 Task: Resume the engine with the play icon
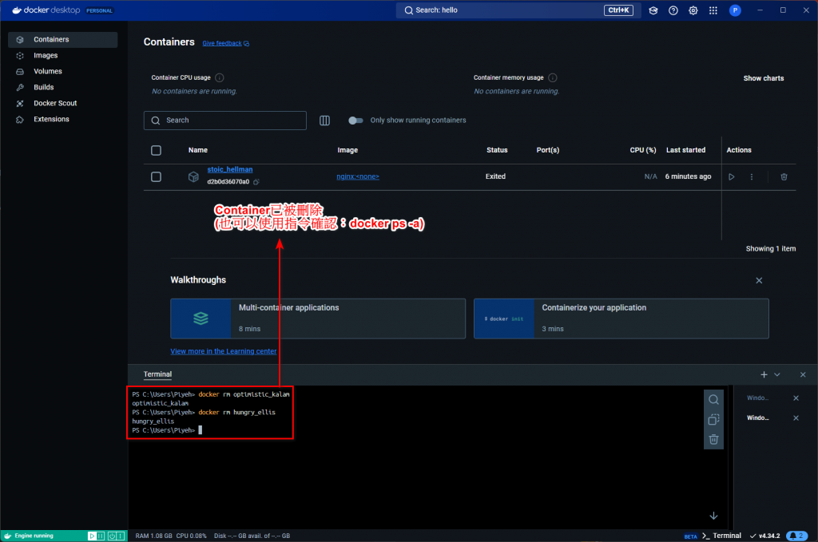pyautogui.click(x=92, y=536)
